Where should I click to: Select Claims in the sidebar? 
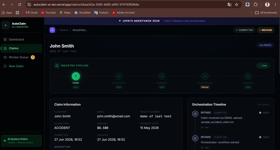(x=22, y=48)
